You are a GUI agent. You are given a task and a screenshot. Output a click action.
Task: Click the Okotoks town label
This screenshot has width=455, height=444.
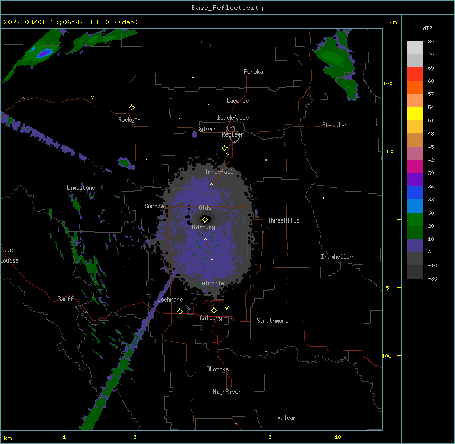click(217, 369)
